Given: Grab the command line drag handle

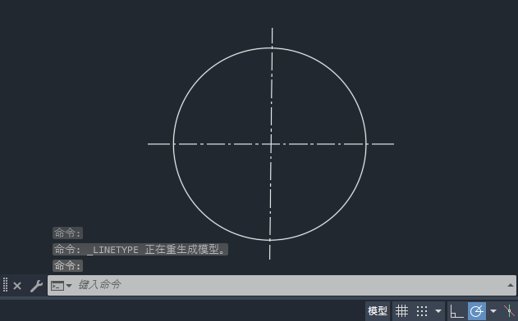Looking at the screenshot, I should (x=5, y=284).
